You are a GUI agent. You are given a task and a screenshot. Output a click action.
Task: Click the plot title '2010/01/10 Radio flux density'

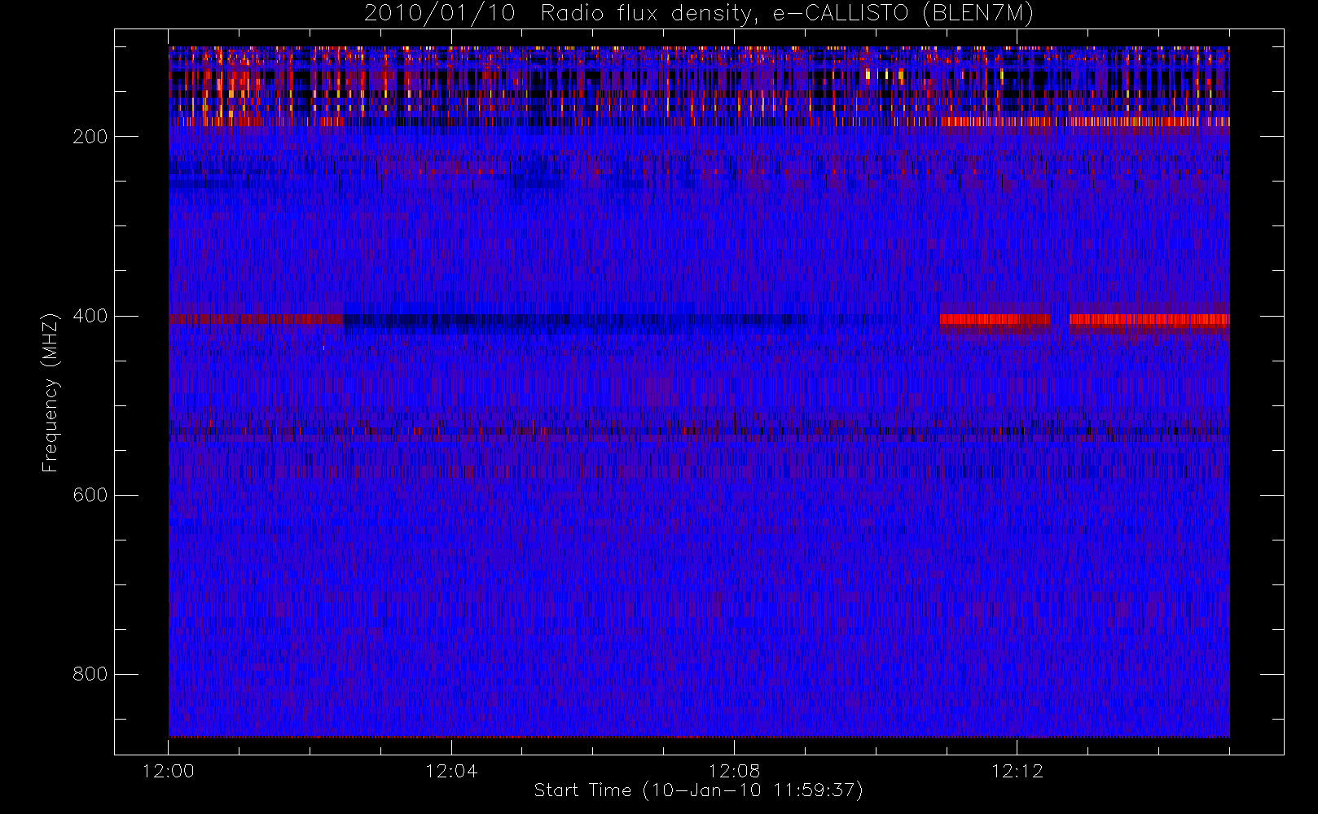pos(699,13)
